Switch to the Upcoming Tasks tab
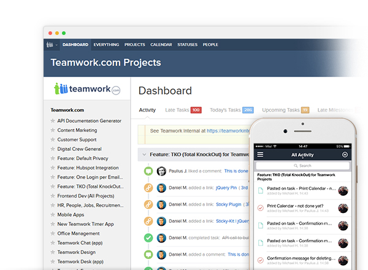The height and width of the screenshot is (270, 368). (x=285, y=110)
